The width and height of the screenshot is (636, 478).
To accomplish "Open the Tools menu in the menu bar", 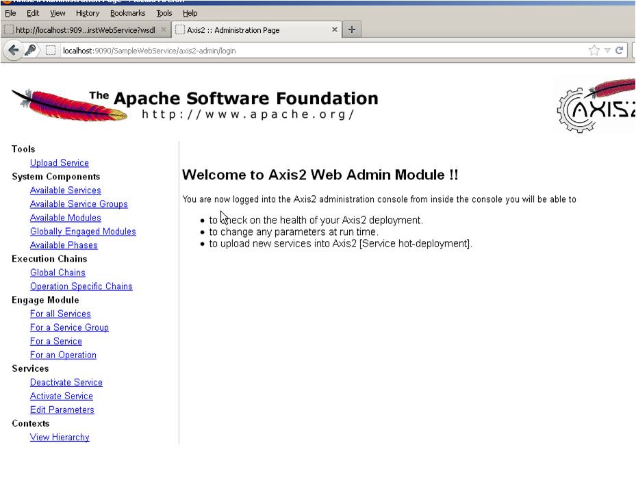I will pos(164,12).
